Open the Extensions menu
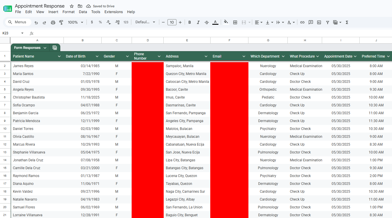 coord(114,12)
